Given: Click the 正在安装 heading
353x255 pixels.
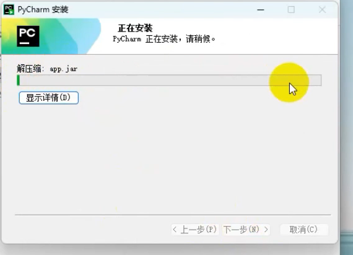Looking at the screenshot, I should coord(135,28).
